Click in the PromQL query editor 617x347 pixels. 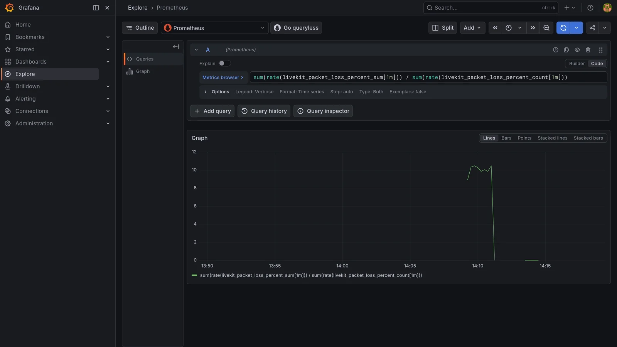[x=428, y=77]
